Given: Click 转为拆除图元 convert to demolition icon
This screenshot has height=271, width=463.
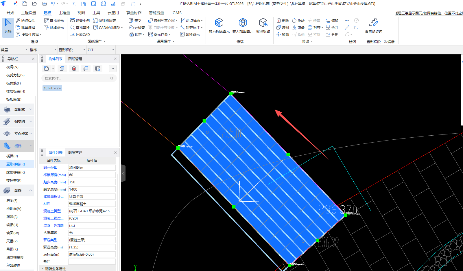Looking at the screenshot, I should coord(219,23).
